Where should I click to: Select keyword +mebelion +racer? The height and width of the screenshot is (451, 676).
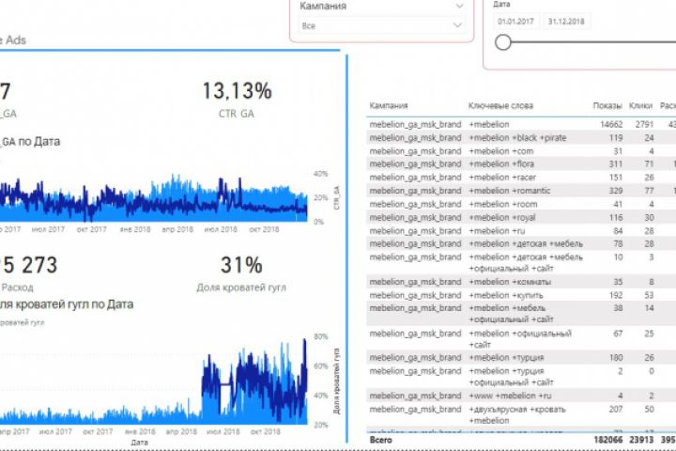(502, 178)
